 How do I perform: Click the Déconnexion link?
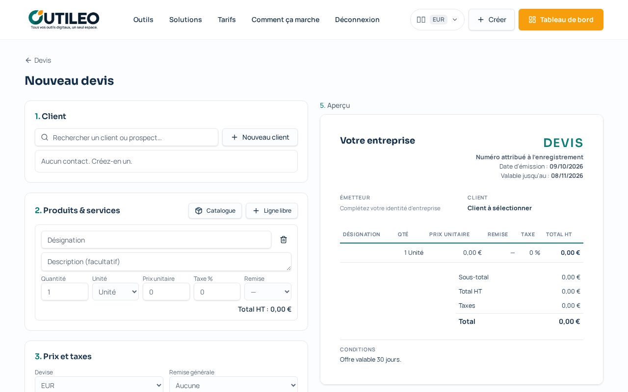(x=357, y=20)
